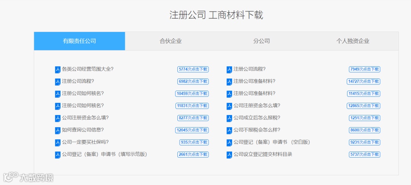411x185 pixels.
Task: Click PDF icon beside 各类公司经营范围大全?
Action: [58, 70]
